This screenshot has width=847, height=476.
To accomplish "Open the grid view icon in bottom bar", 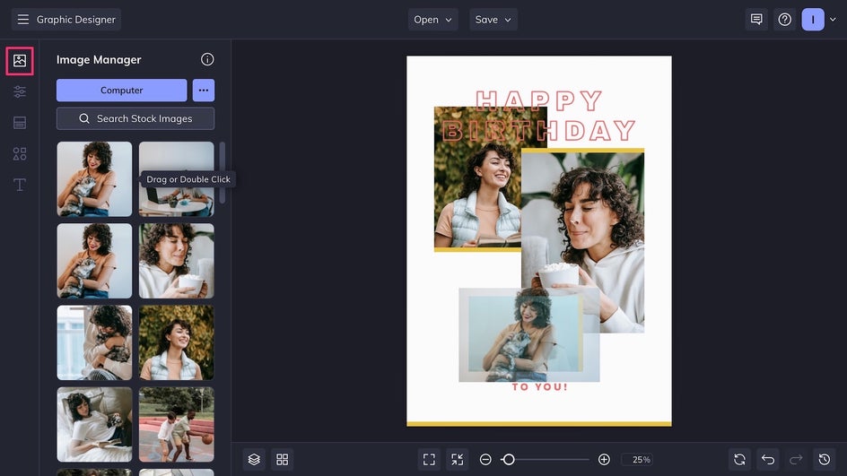I will tap(283, 459).
